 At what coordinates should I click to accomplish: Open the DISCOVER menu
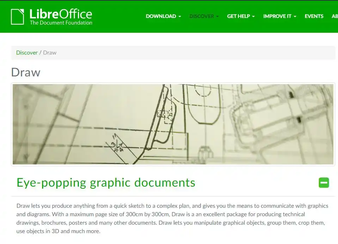204,16
